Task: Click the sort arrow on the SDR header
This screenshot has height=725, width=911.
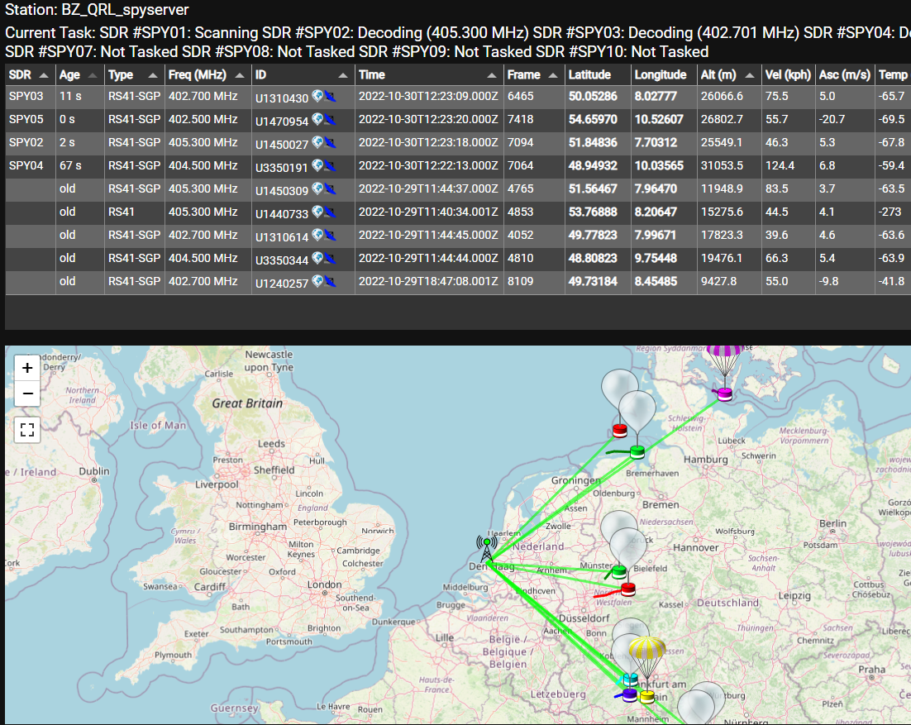Action: point(45,74)
